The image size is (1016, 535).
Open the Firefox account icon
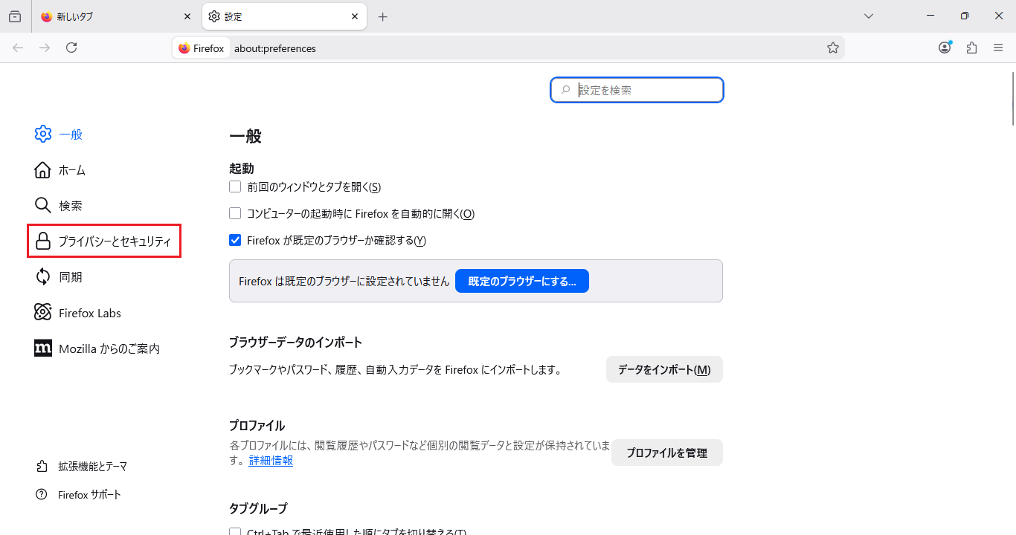[x=945, y=48]
